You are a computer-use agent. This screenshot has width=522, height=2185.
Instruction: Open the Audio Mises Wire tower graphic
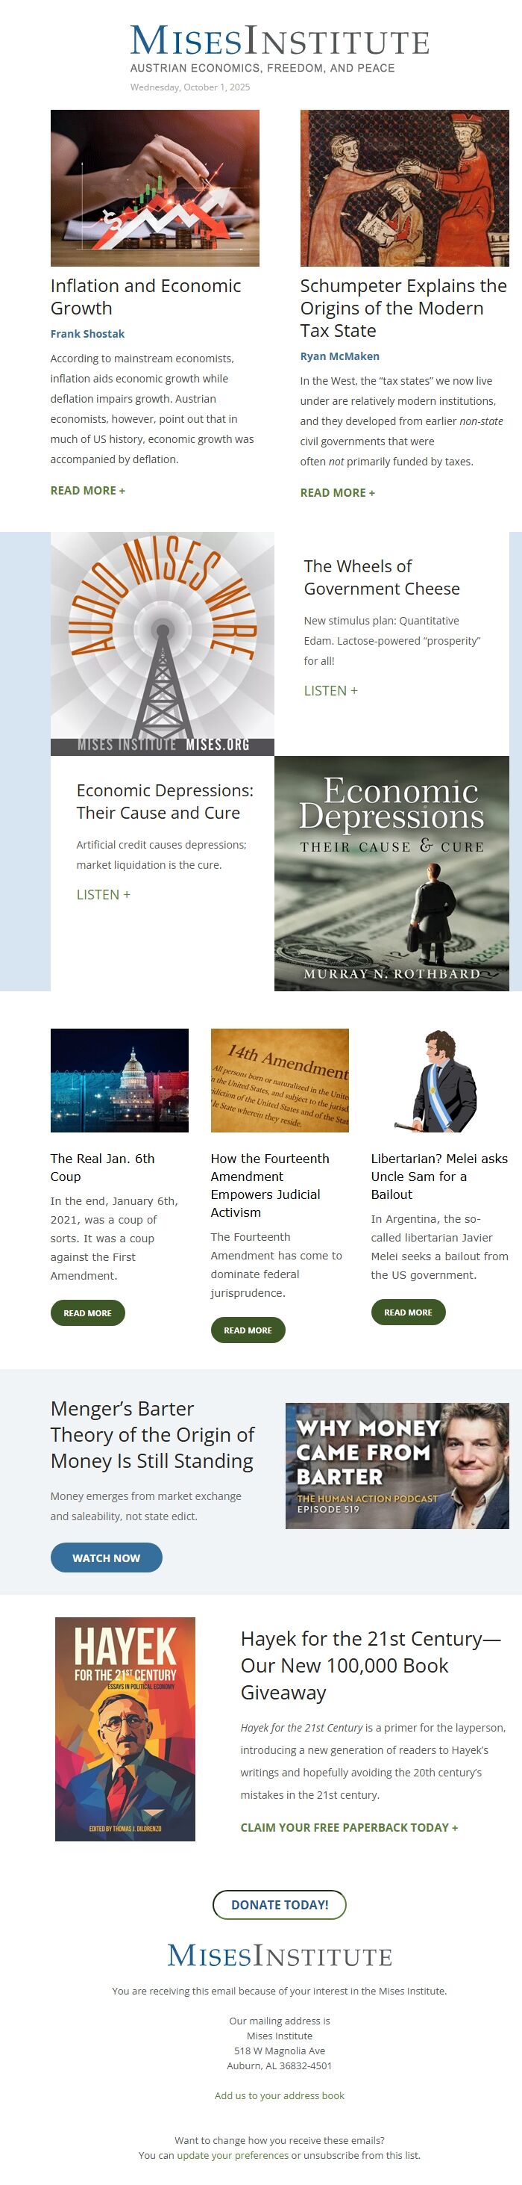tap(163, 644)
